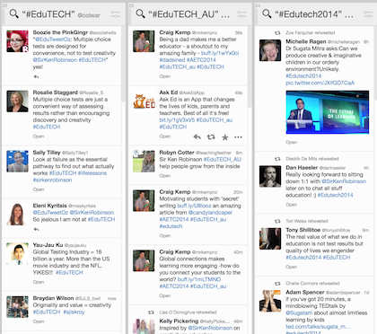
Task: Click the "#EduTECH" column title
Action: [48, 13]
